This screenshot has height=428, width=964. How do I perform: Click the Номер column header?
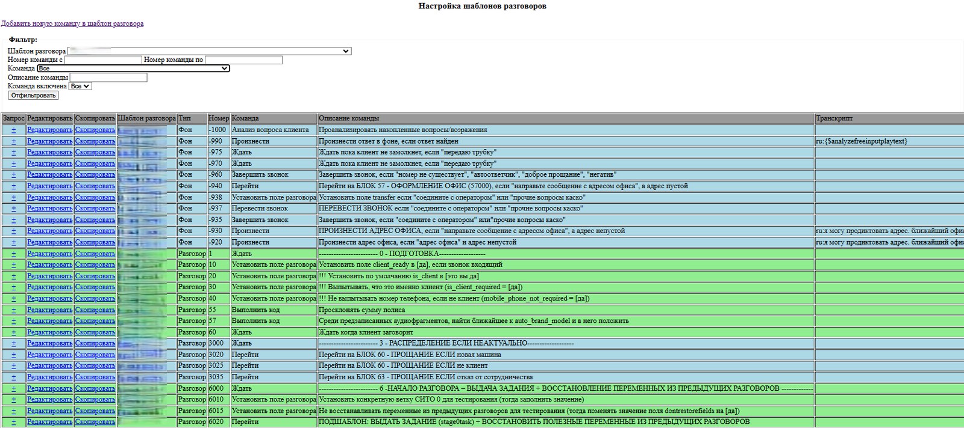point(219,118)
